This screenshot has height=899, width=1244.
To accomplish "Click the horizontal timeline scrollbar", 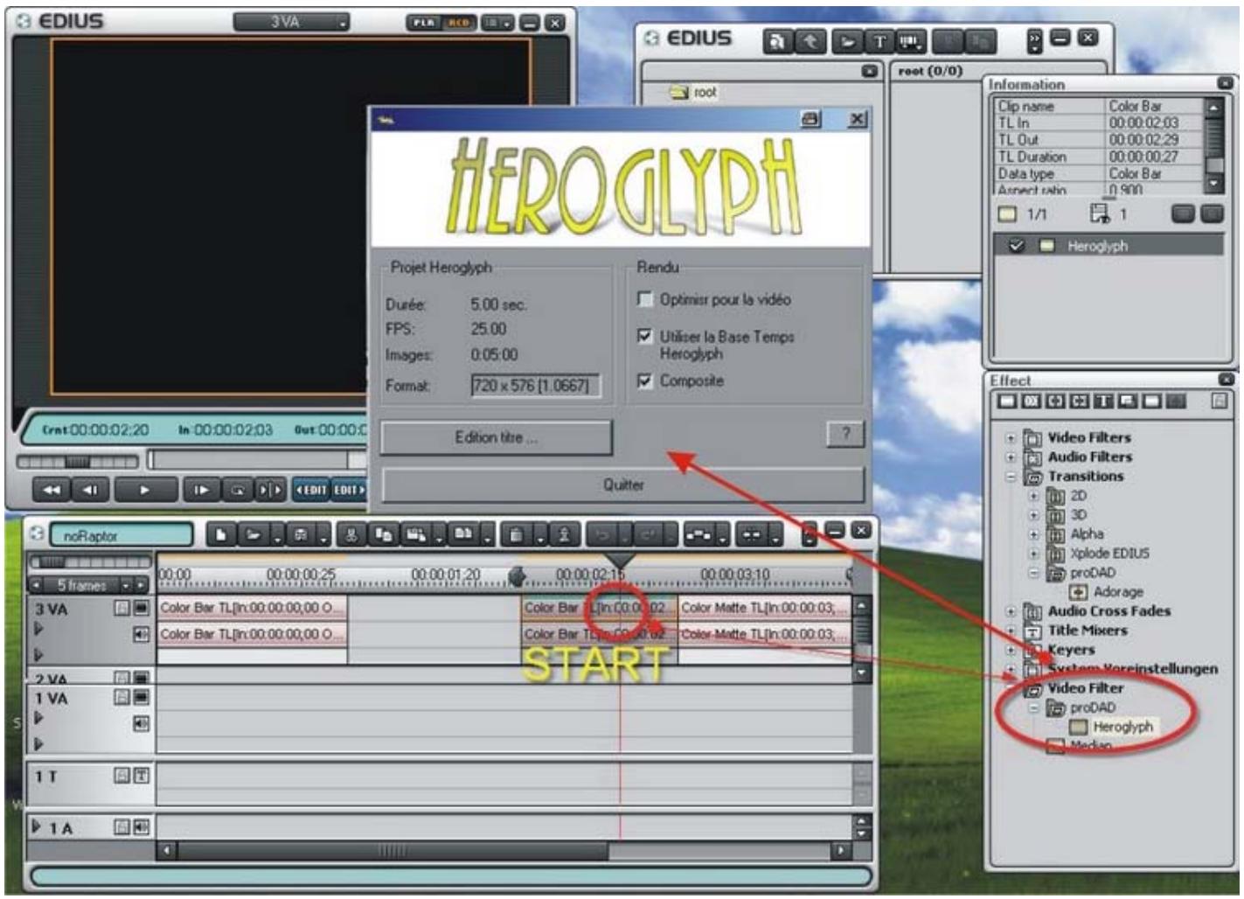I will tap(504, 850).
